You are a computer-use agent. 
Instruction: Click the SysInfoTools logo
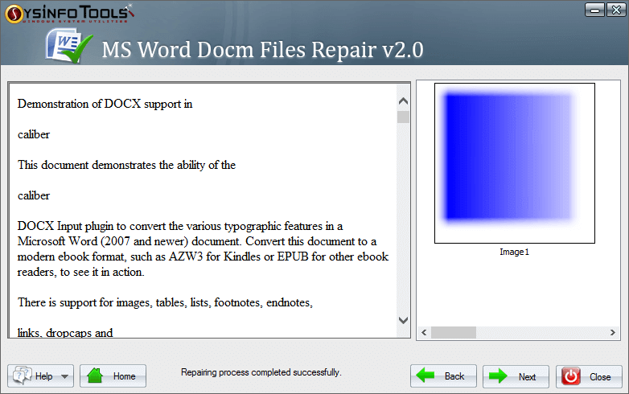pos(69,14)
